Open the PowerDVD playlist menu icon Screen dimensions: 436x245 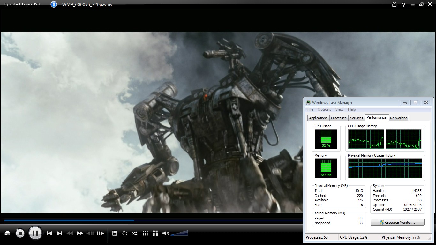tap(115, 234)
